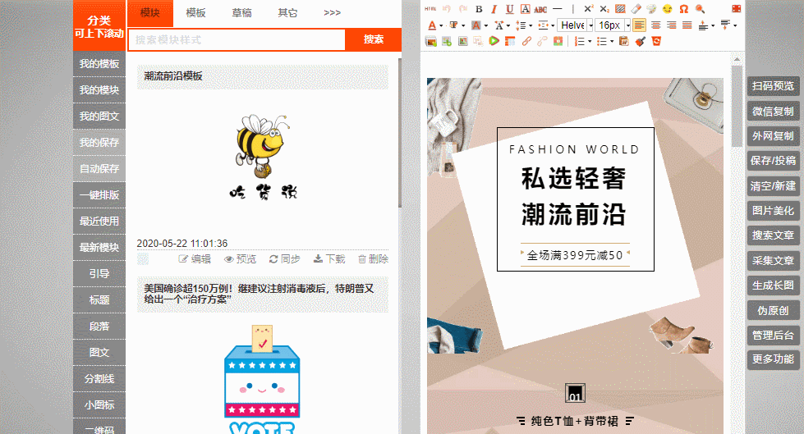Undo the last edit
804x434 pixels.
pos(447,9)
